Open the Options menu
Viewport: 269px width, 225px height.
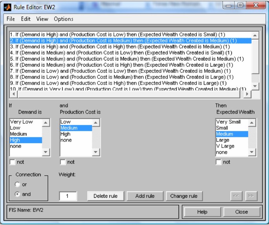click(x=64, y=19)
